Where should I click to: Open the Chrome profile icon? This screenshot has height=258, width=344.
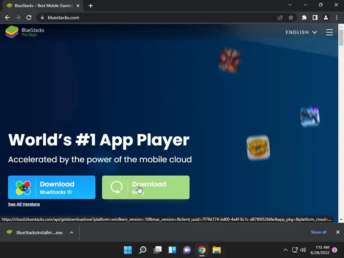(x=326, y=17)
